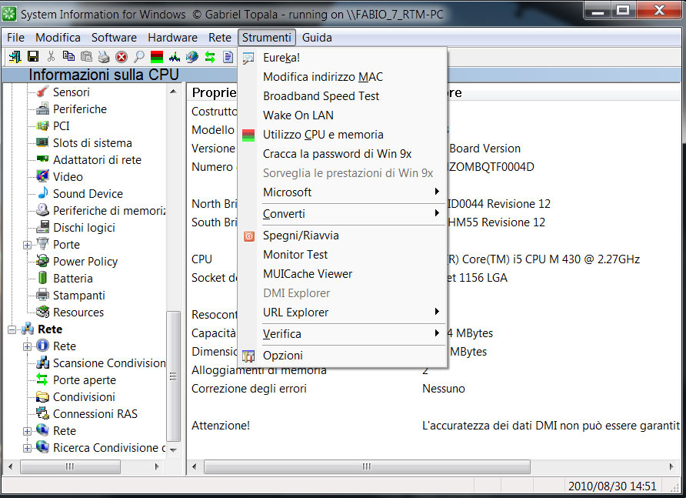Choose Modifica indirizzo MAC
The width and height of the screenshot is (686, 498).
342,77
